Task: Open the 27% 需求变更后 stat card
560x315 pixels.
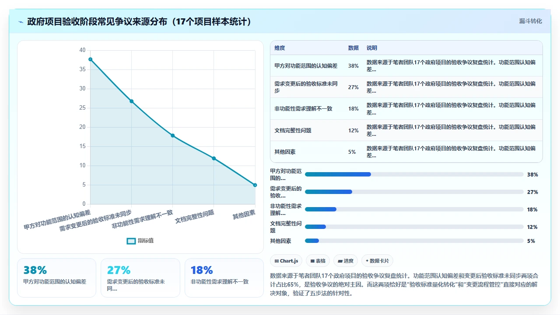Action: pyautogui.click(x=140, y=278)
